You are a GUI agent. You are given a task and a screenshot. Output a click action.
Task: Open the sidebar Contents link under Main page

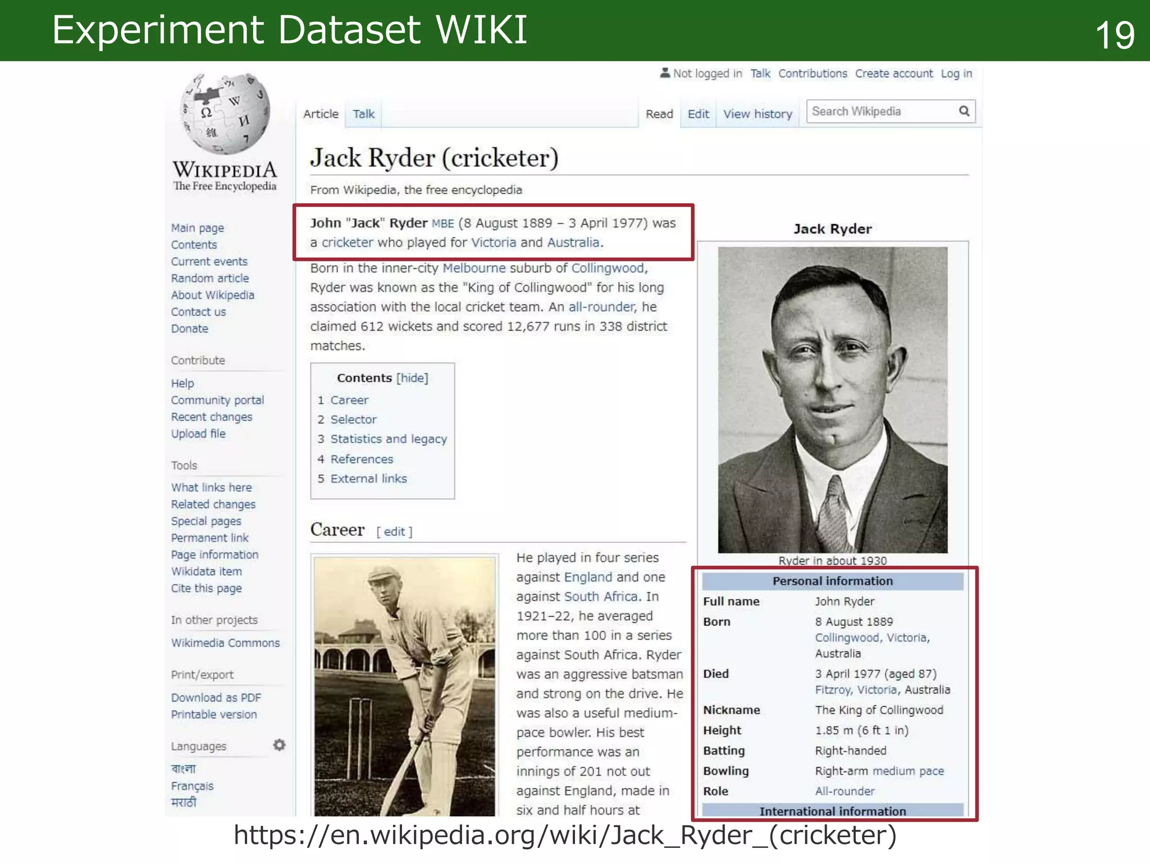coord(194,245)
